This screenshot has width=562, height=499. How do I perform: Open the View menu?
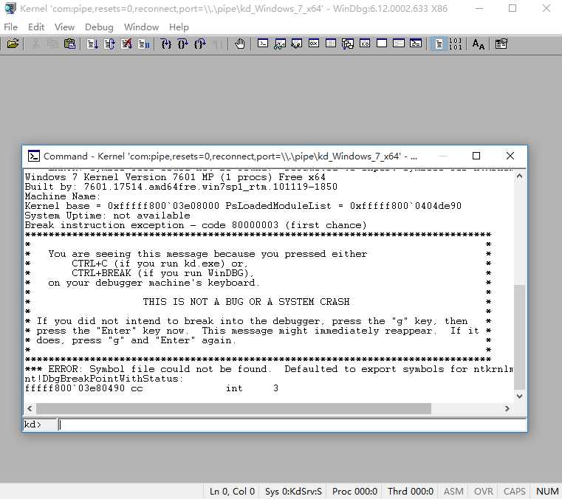(64, 27)
